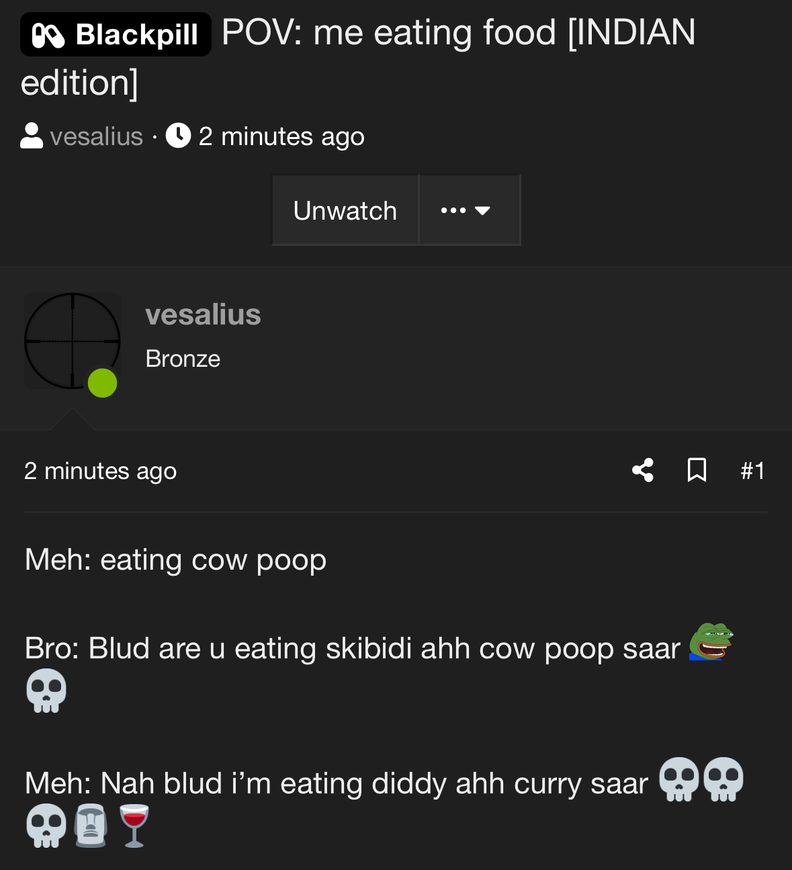Image resolution: width=792 pixels, height=870 pixels.
Task: Open vesalius's crosshair avatar
Action: tap(71, 340)
